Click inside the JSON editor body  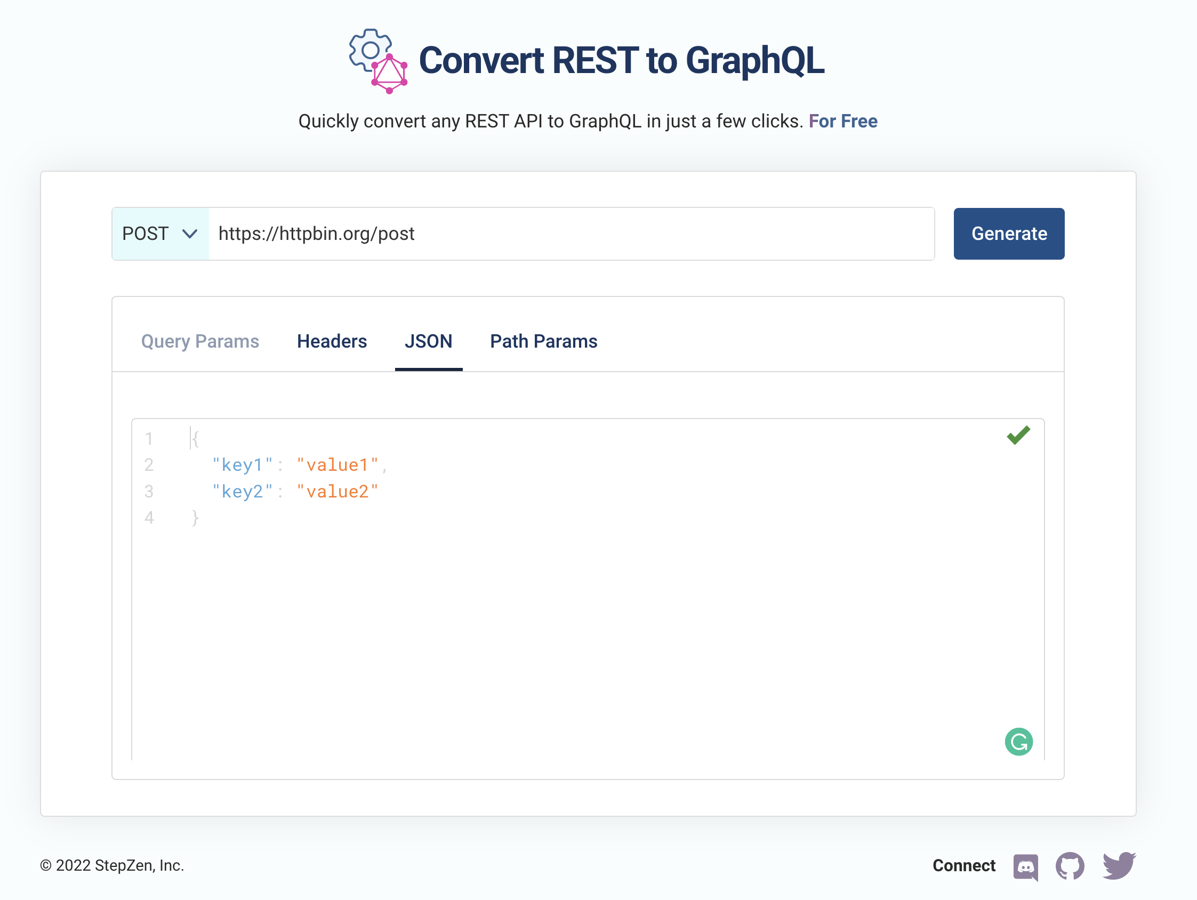pos(588,589)
